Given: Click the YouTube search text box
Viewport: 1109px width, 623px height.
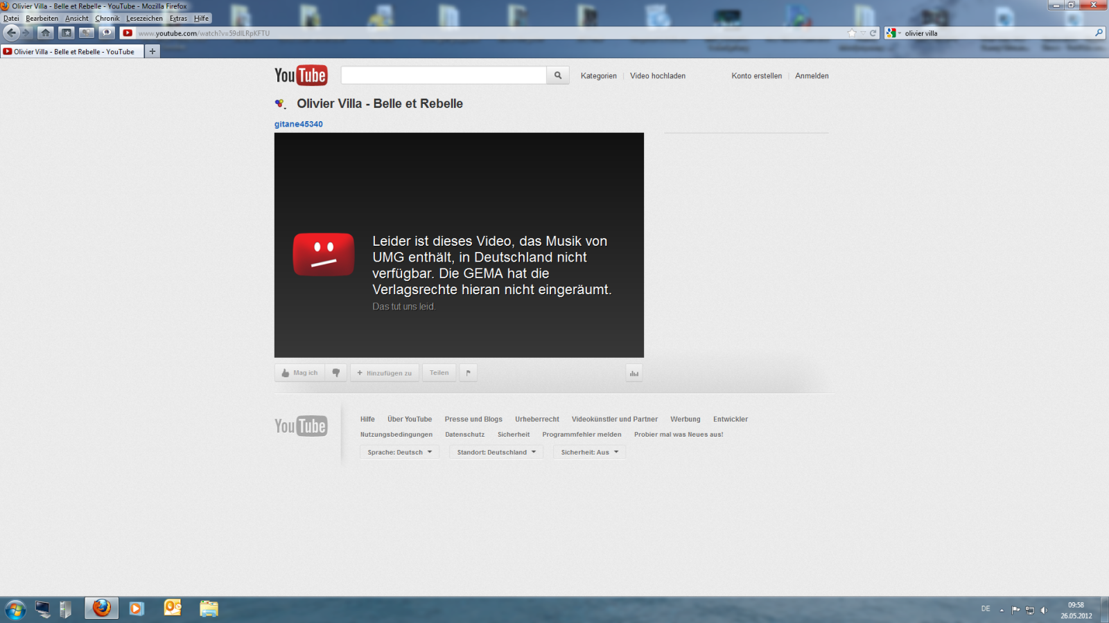Looking at the screenshot, I should [x=444, y=75].
